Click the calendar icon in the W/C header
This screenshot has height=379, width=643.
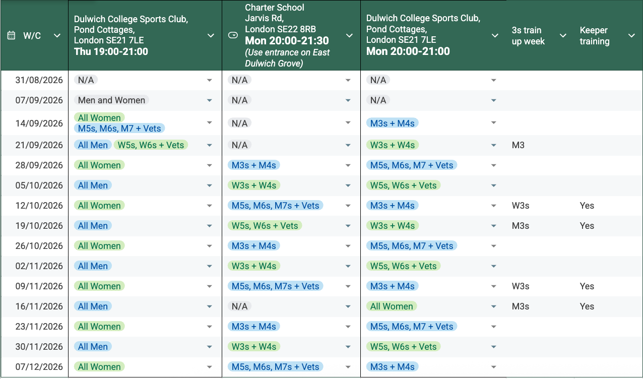(x=11, y=35)
